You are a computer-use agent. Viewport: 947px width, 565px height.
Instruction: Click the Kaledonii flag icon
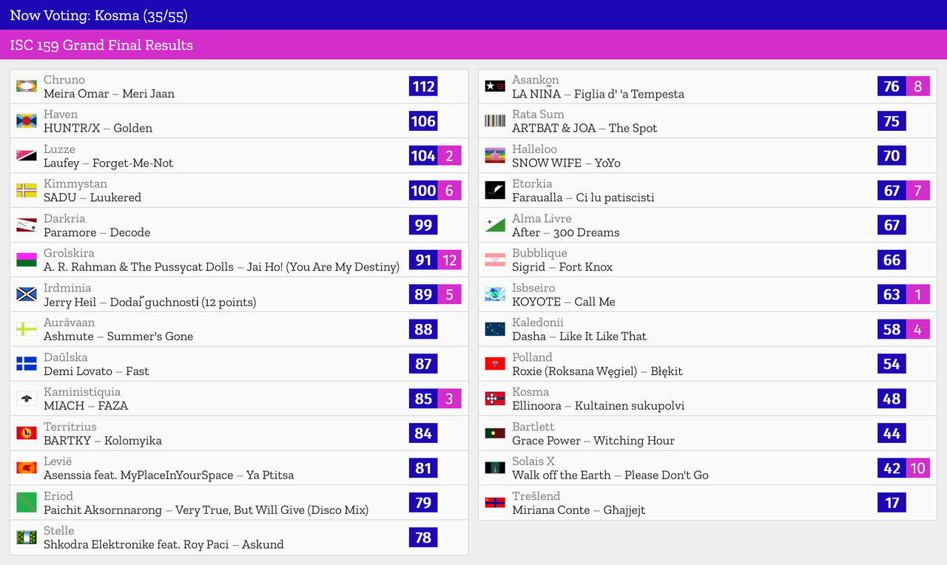tap(495, 329)
